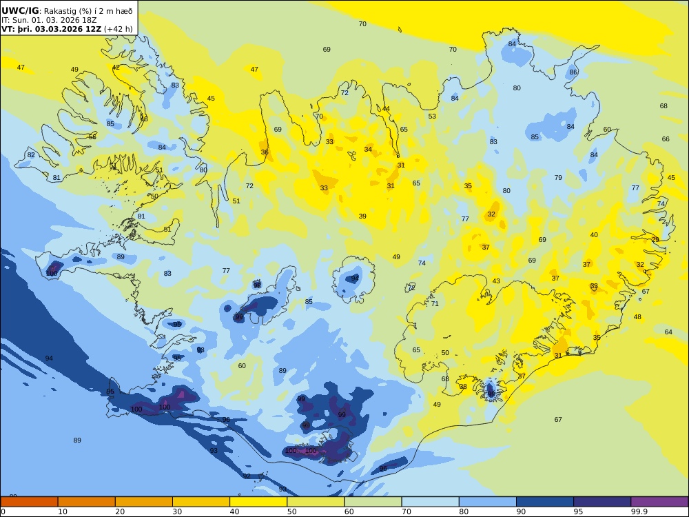Select the humidity value '44' on the map
The image size is (689, 517).
(x=386, y=109)
